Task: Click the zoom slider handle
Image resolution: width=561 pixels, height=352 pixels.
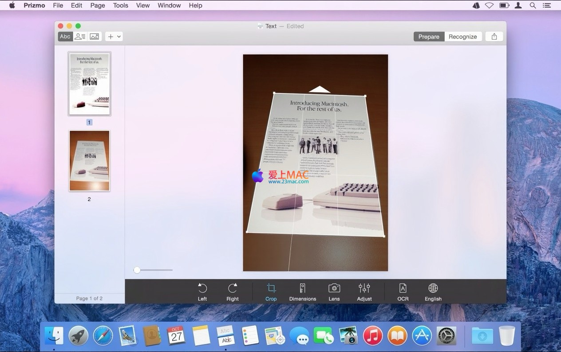Action: click(137, 270)
